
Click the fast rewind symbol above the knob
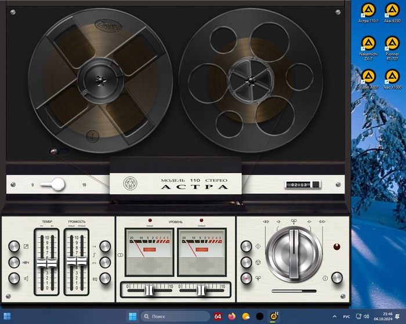266,222
